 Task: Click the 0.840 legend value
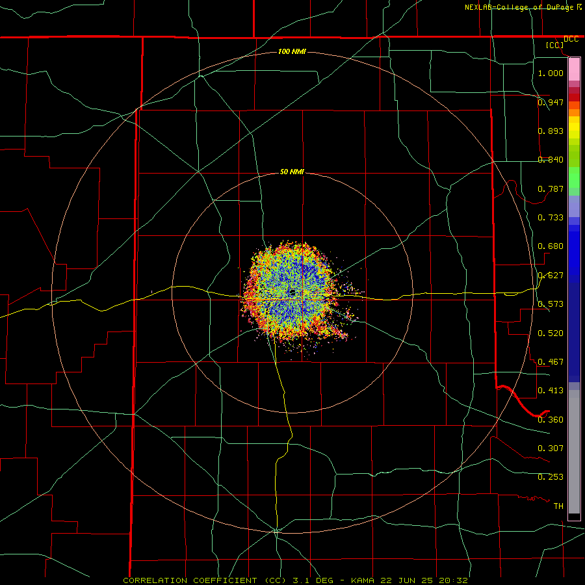click(551, 160)
